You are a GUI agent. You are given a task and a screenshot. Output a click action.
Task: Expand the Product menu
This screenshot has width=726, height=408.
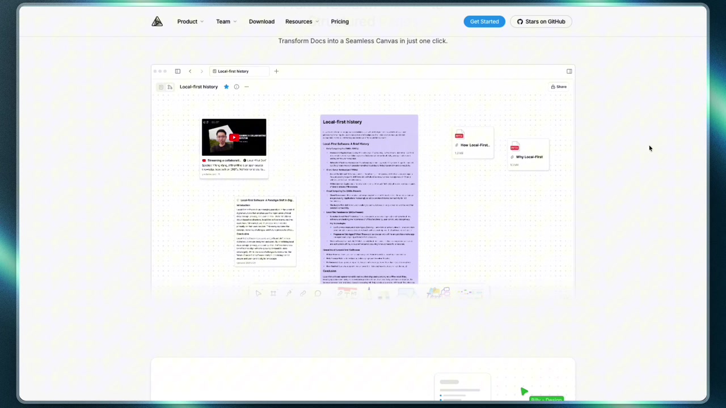(187, 21)
